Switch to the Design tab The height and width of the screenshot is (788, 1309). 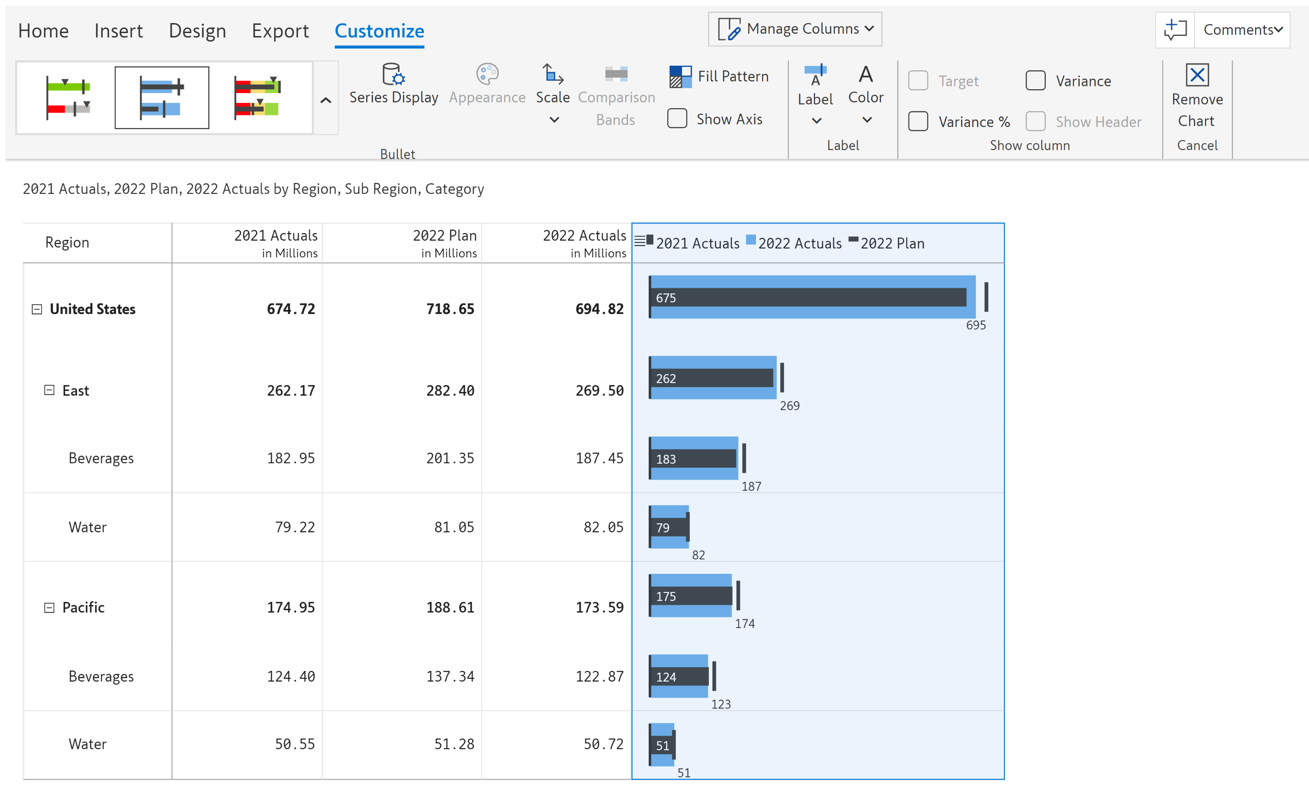tap(197, 31)
